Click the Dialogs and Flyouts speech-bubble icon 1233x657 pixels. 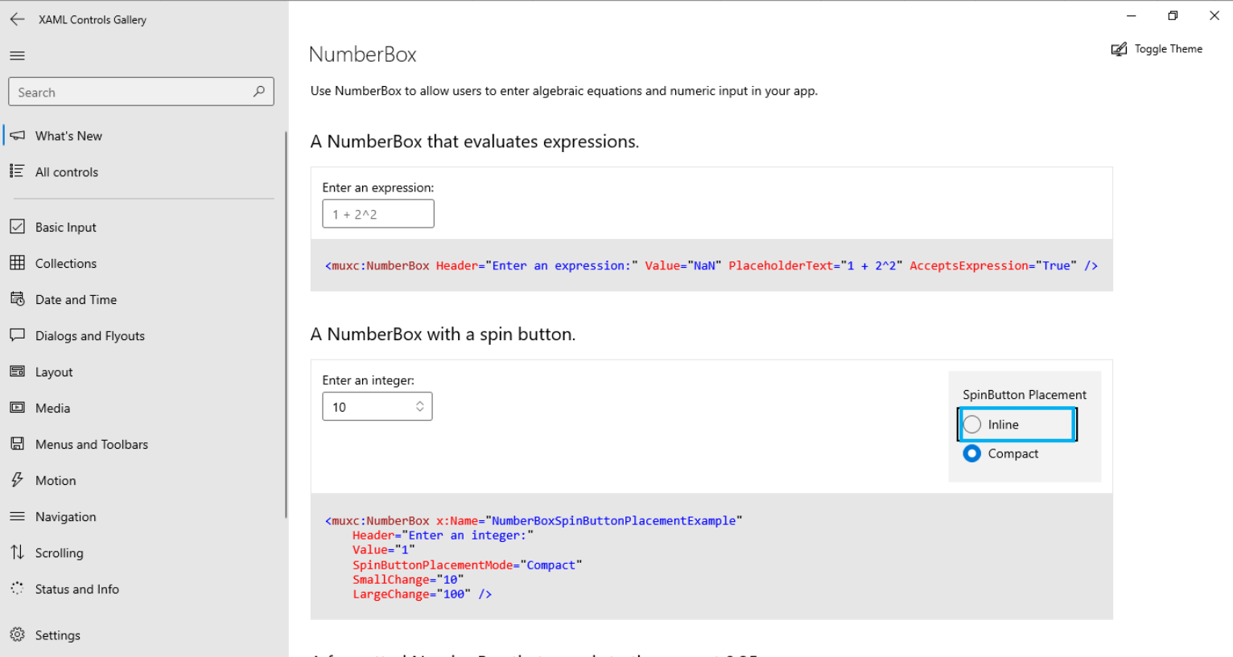click(17, 335)
